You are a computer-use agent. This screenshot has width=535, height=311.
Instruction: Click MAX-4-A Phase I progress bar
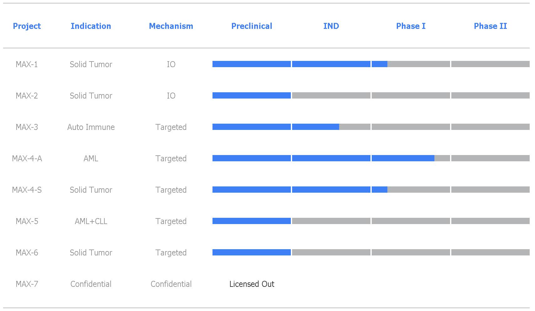tap(411, 158)
